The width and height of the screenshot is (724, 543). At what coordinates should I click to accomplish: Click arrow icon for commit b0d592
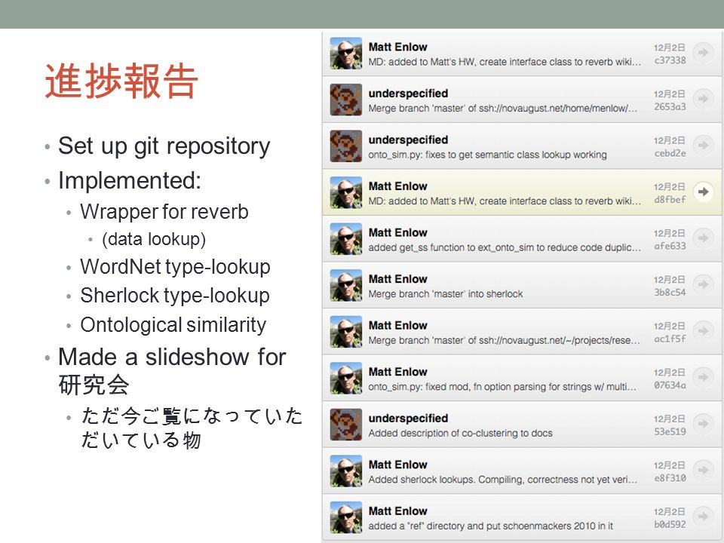click(x=703, y=516)
